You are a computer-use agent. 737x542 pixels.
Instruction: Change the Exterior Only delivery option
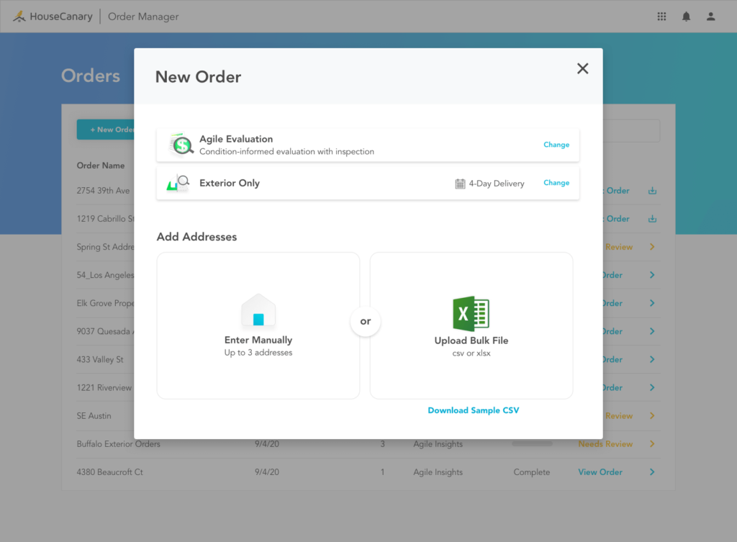pos(556,183)
